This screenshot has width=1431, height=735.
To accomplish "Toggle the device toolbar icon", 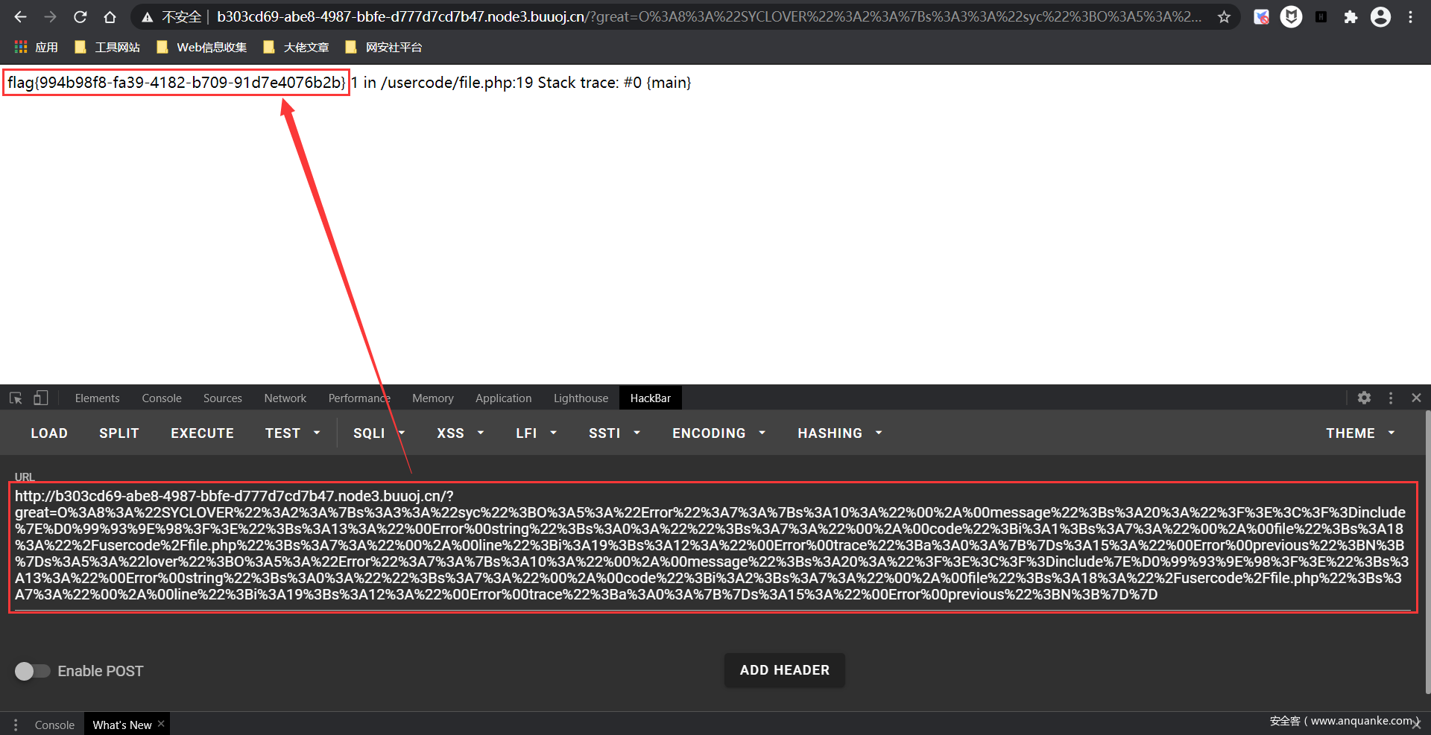I will coord(41,398).
